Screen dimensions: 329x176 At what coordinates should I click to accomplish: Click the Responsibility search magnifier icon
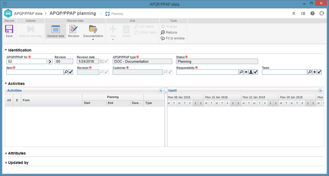[241, 72]
